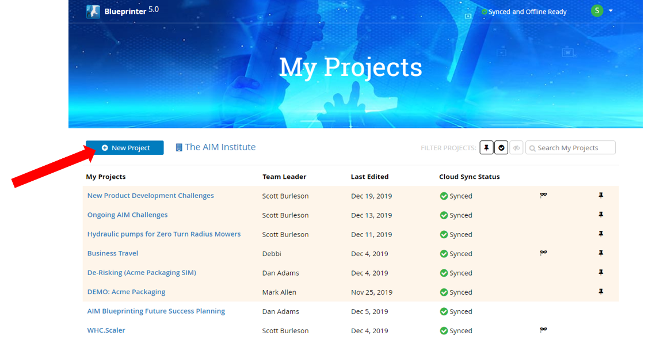
Task: Click synced checkmark in De-Risking row
Action: tap(444, 273)
